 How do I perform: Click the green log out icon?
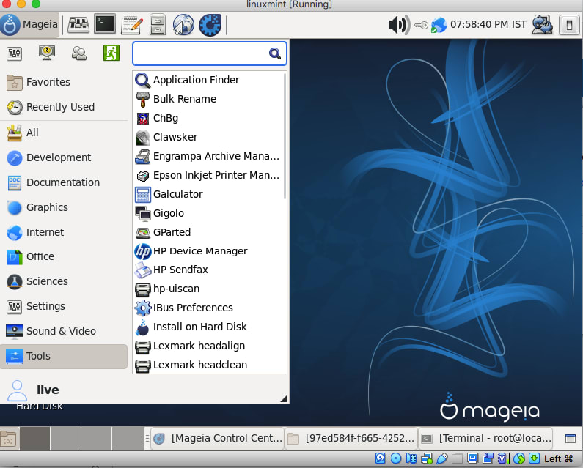click(111, 53)
